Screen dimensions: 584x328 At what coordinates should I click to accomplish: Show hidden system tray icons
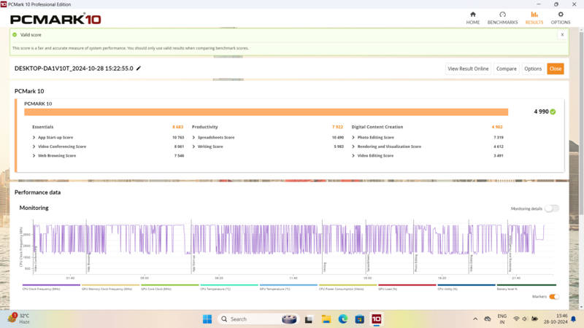475,319
